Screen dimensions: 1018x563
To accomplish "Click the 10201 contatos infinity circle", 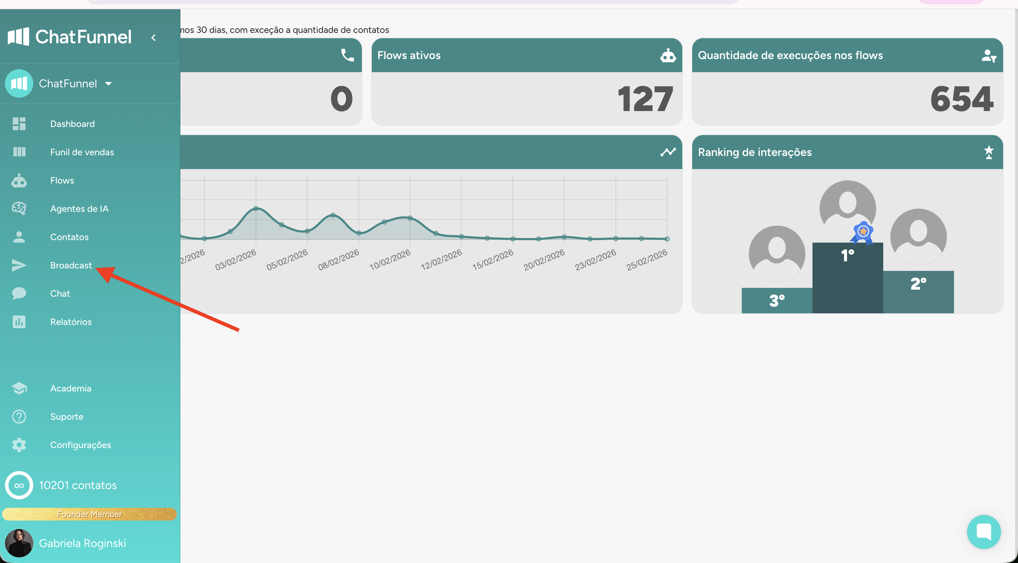I will [x=19, y=485].
